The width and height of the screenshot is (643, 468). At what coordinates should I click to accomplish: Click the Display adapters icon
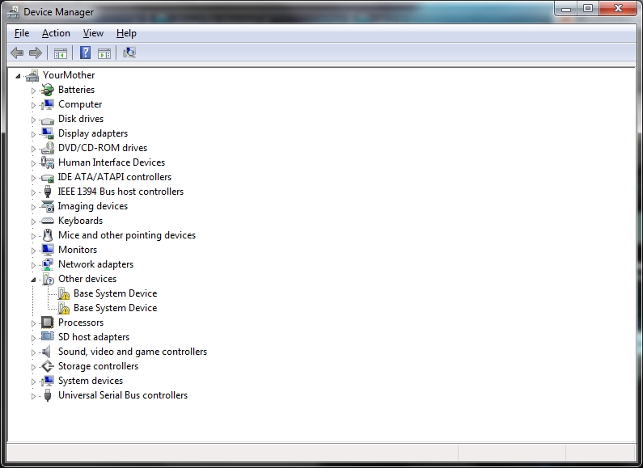tap(48, 133)
